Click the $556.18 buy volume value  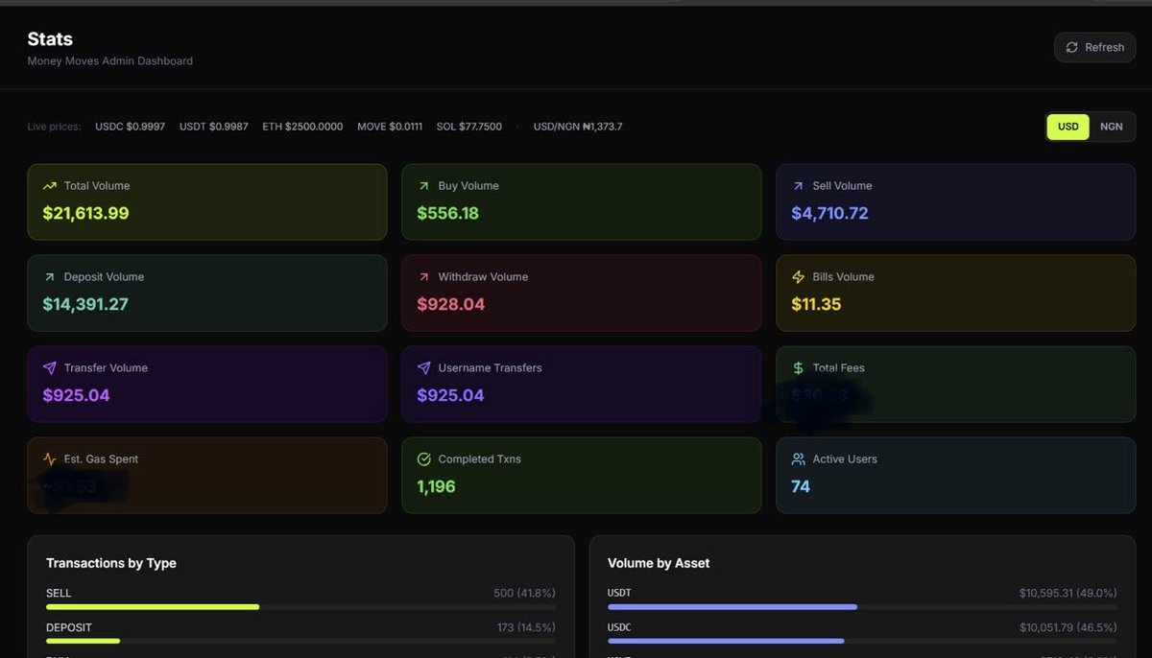(x=447, y=213)
